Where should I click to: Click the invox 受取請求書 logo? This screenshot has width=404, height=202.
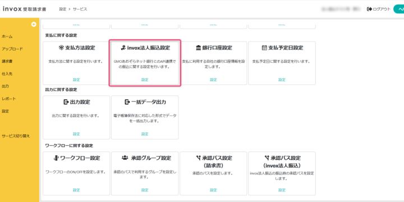(24, 9)
